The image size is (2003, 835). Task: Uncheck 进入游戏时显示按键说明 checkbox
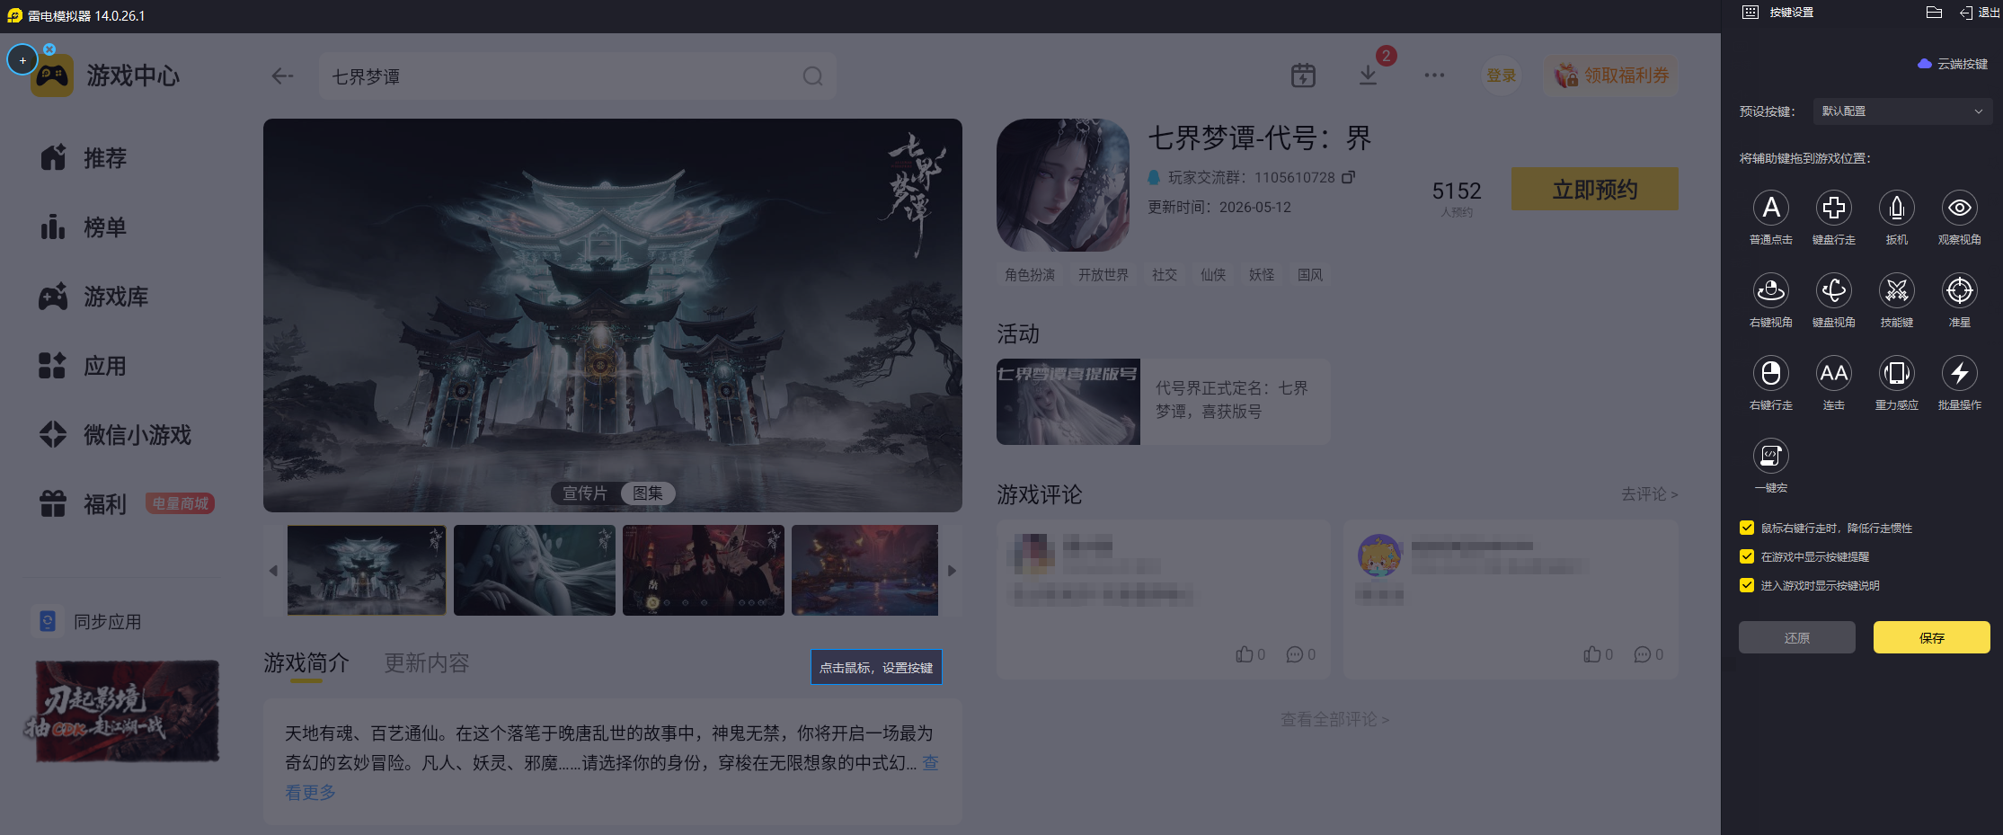click(1747, 585)
